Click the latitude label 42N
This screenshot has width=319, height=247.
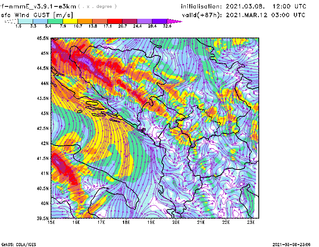coord(45,143)
